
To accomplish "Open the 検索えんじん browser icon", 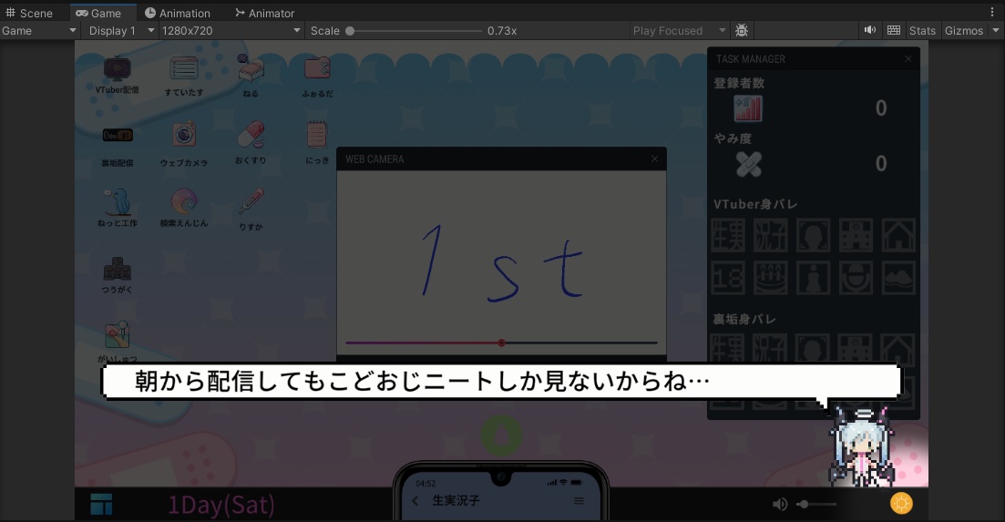I will (184, 205).
